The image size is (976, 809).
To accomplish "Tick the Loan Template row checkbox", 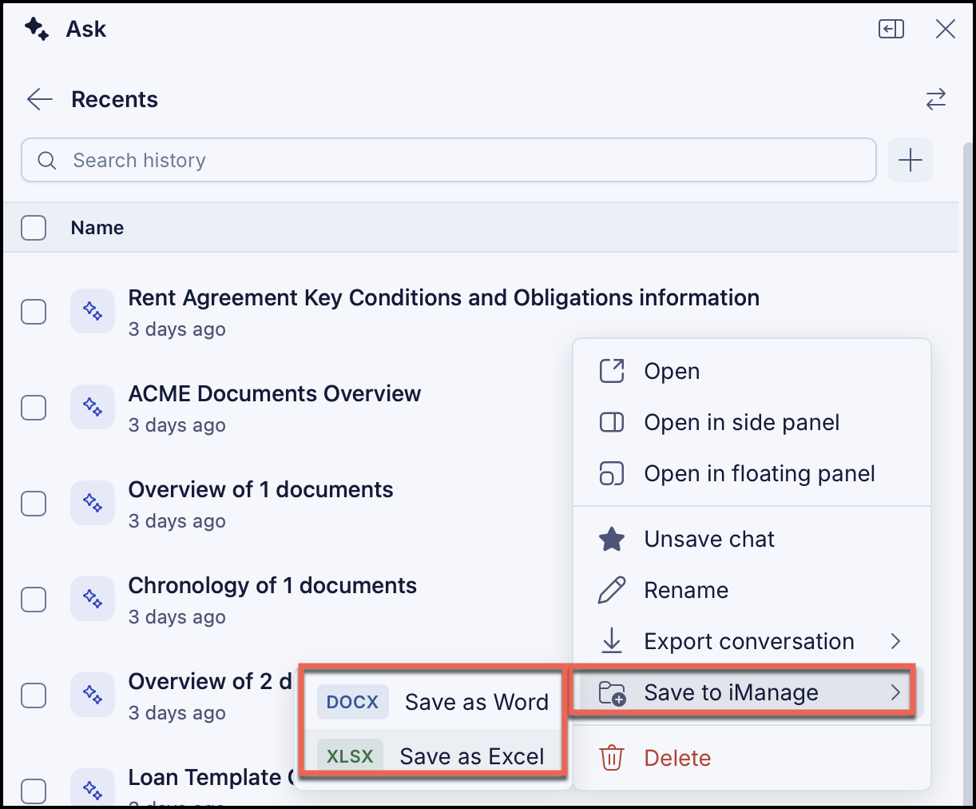I will point(34,791).
